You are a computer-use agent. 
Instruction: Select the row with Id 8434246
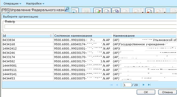89,53
